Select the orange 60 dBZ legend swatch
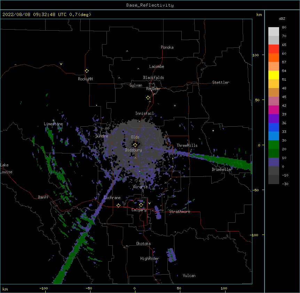 click(x=274, y=57)
